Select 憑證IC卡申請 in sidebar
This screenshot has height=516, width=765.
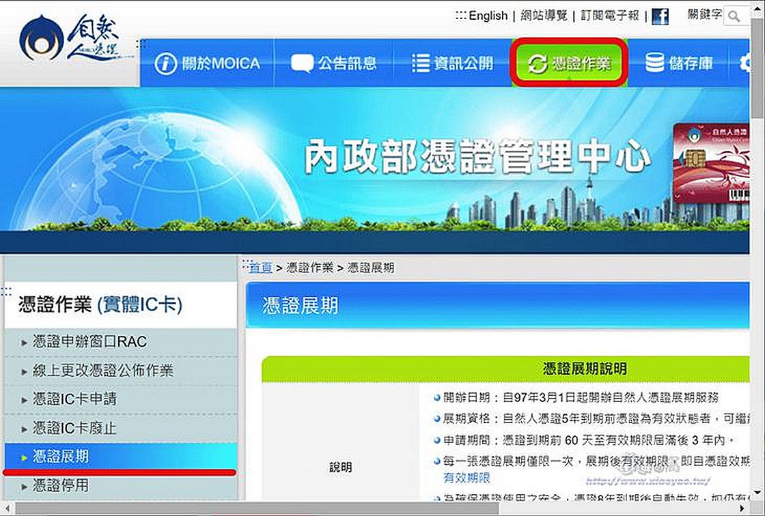[x=74, y=399]
